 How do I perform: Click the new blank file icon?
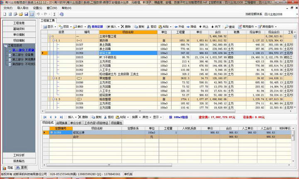click(5, 14)
